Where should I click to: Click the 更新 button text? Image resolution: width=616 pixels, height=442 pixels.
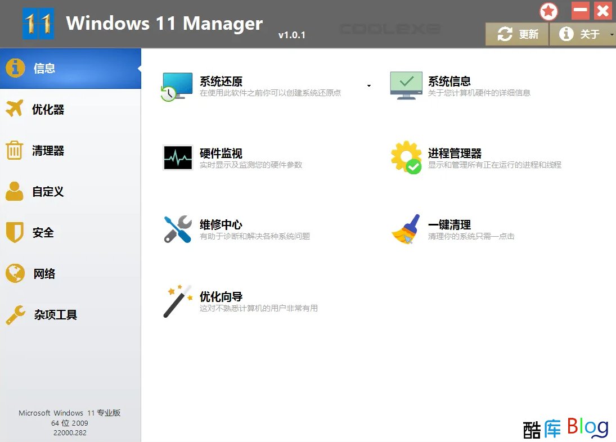pyautogui.click(x=529, y=34)
